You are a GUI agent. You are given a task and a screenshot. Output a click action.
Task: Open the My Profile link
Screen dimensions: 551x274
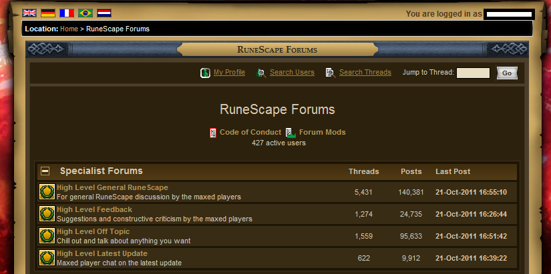(x=230, y=72)
